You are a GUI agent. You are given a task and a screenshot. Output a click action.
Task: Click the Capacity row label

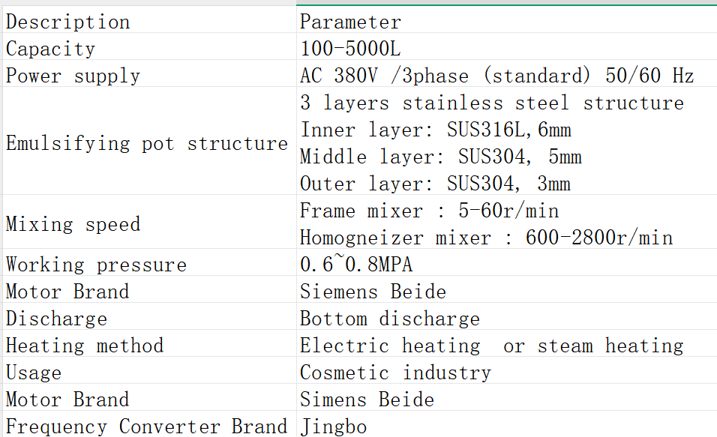tap(50, 49)
